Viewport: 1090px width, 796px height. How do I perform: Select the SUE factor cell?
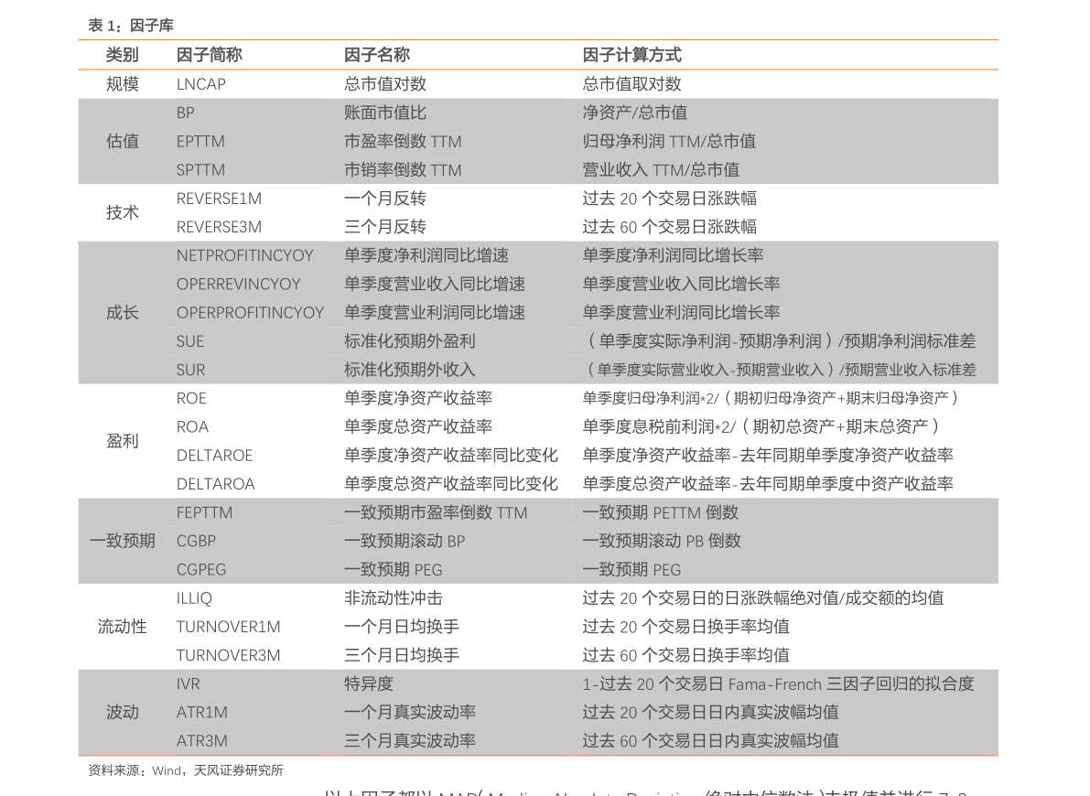point(190,341)
